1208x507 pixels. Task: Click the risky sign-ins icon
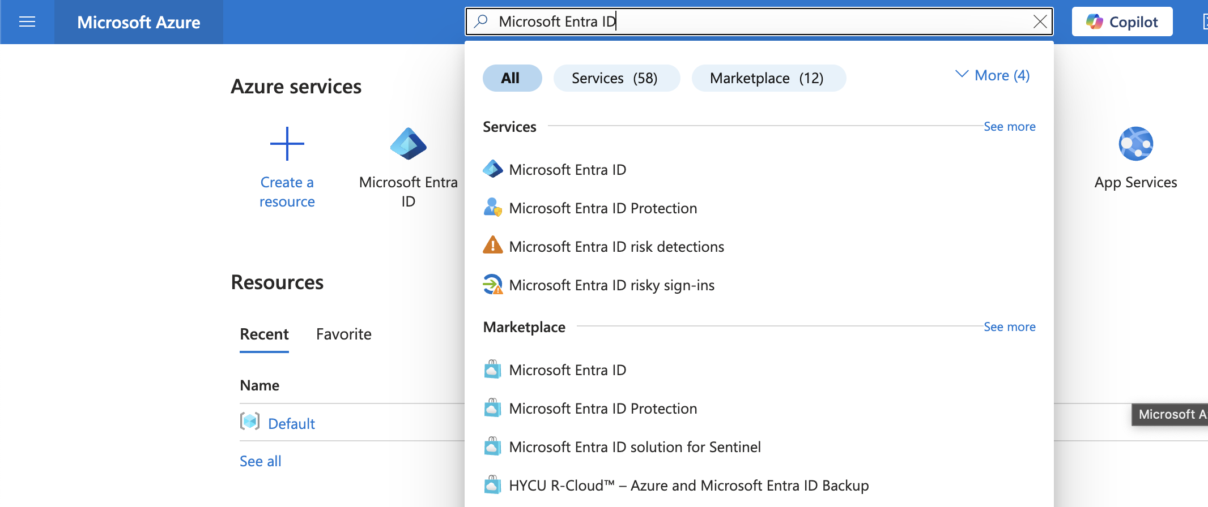493,285
